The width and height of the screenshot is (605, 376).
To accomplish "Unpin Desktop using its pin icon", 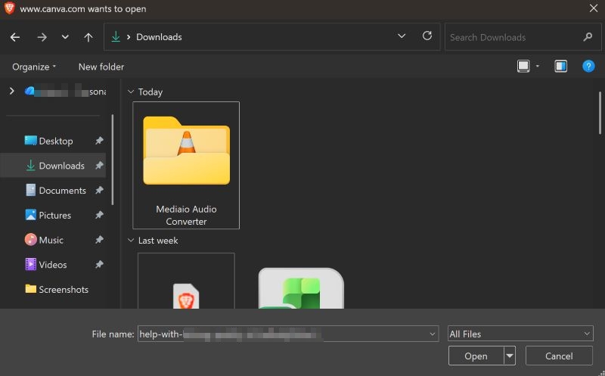I will 99,141.
